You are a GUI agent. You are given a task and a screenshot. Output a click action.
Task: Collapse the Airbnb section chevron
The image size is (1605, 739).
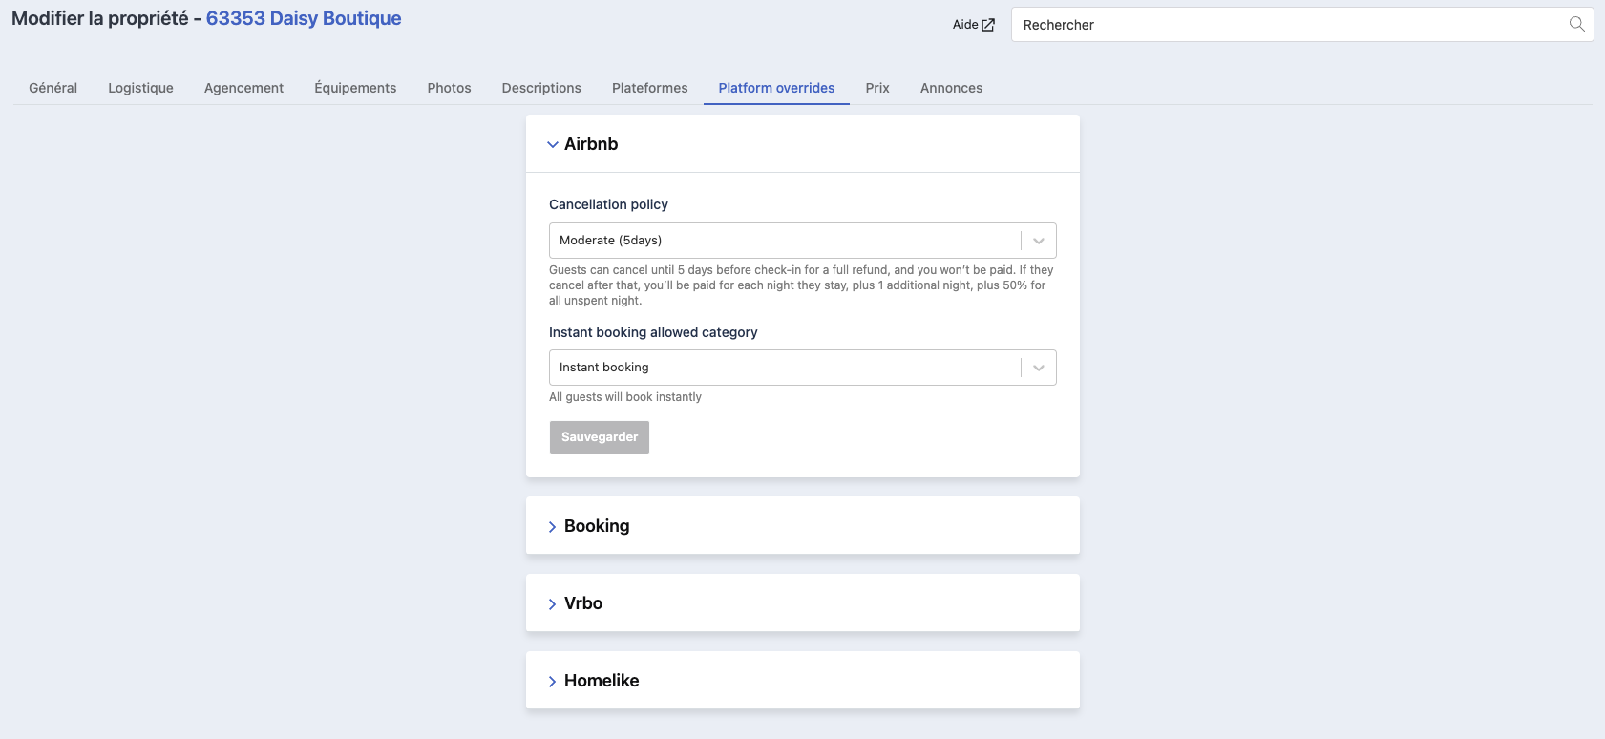(x=552, y=144)
